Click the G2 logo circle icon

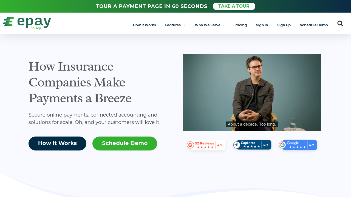(190, 145)
